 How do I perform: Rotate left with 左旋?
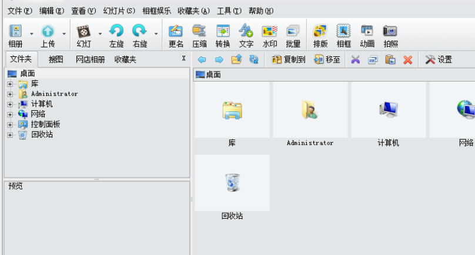pyautogui.click(x=116, y=36)
